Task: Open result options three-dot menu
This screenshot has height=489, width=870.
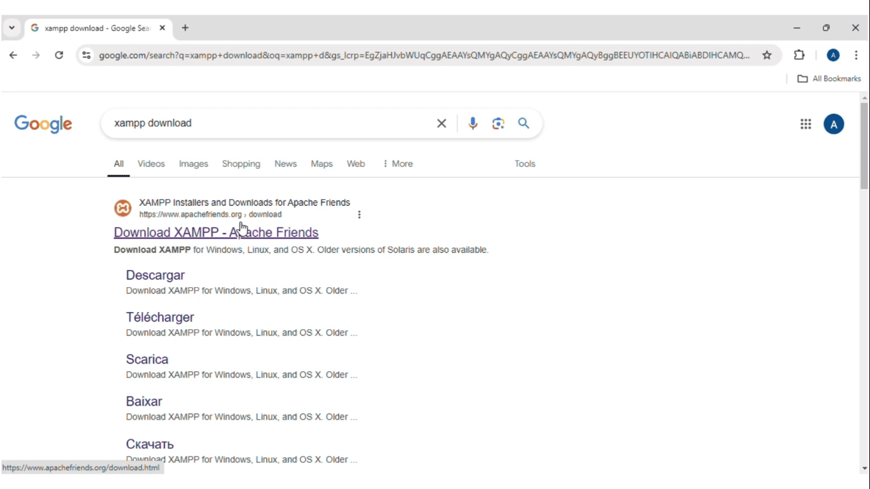Action: 359,215
